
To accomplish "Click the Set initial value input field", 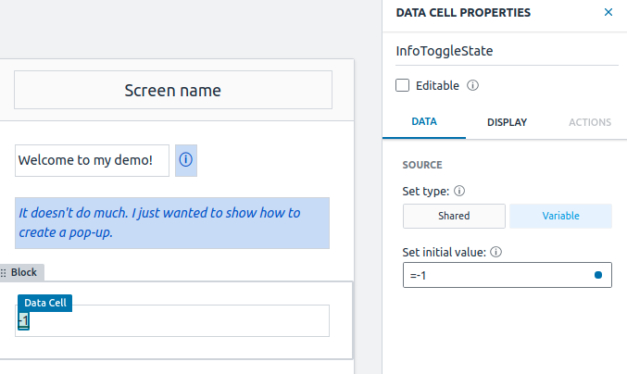I will click(x=495, y=275).
